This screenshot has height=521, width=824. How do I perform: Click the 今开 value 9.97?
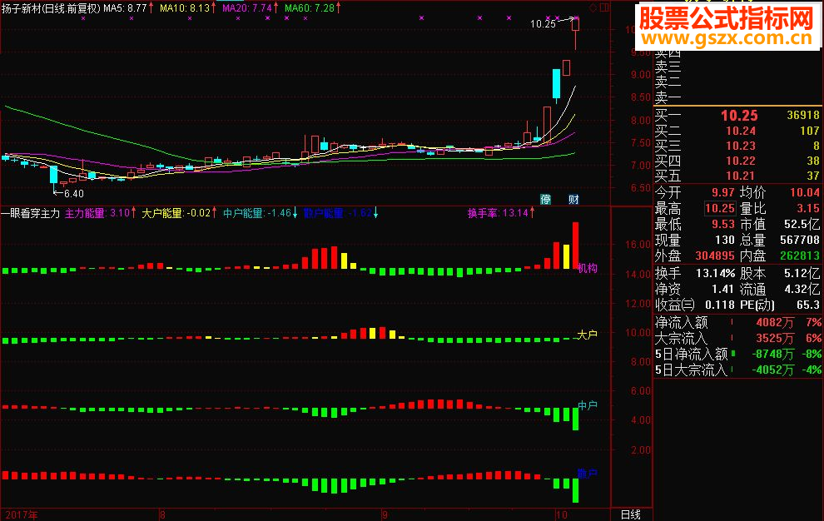pos(723,192)
